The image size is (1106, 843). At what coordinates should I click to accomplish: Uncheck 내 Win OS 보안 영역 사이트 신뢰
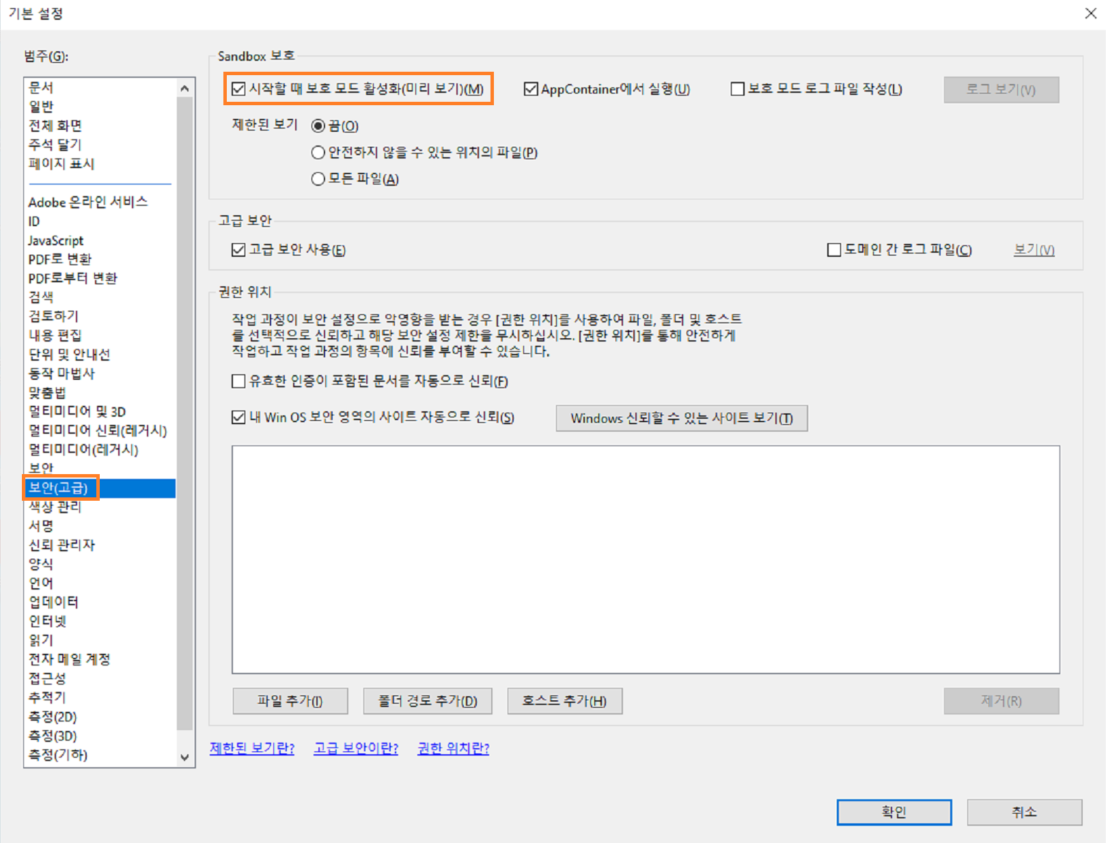tap(238, 417)
